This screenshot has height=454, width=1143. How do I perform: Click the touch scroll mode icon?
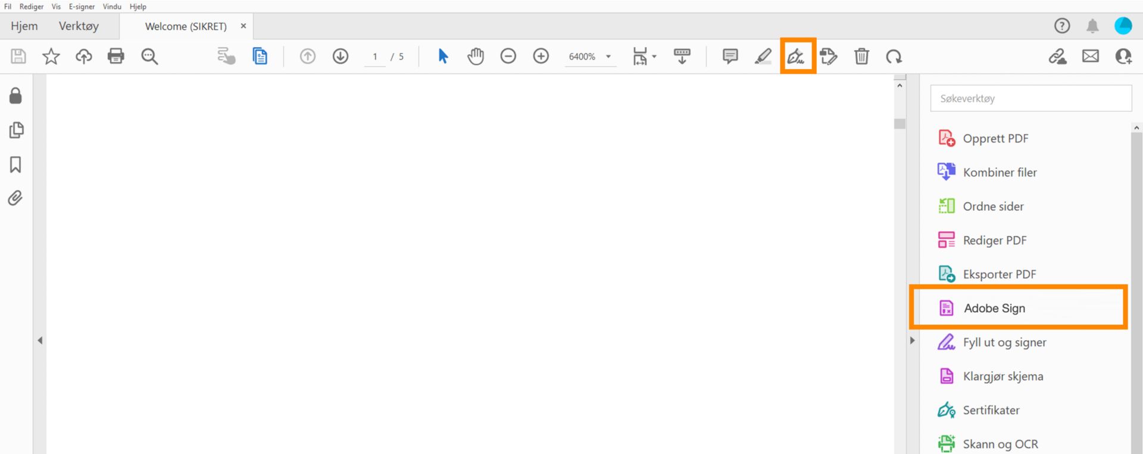226,57
